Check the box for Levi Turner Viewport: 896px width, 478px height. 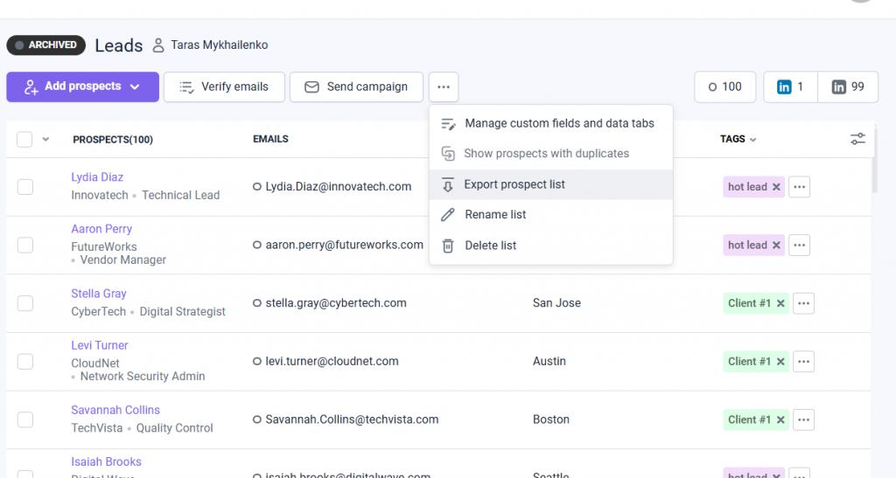point(25,361)
